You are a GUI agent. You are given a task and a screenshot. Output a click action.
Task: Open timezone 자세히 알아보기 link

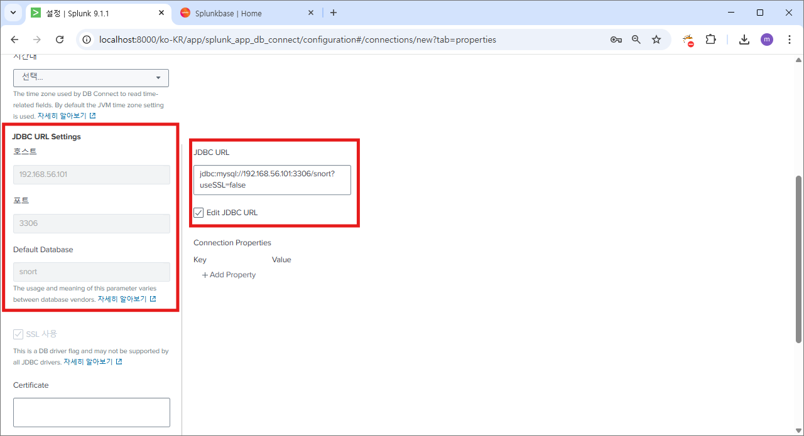pos(67,116)
